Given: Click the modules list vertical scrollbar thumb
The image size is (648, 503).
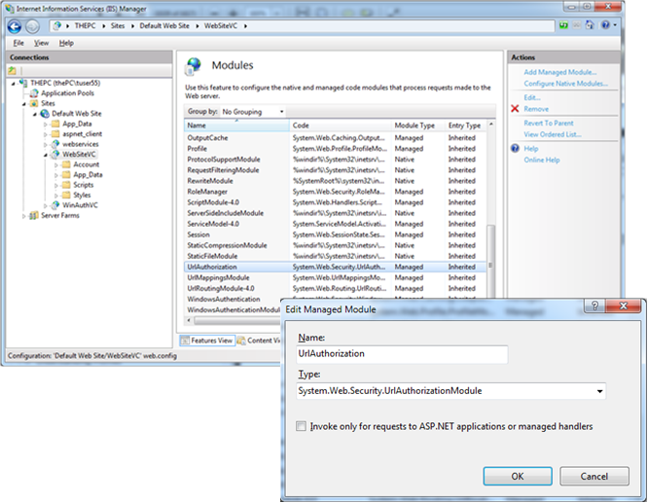Looking at the screenshot, I should [x=490, y=261].
